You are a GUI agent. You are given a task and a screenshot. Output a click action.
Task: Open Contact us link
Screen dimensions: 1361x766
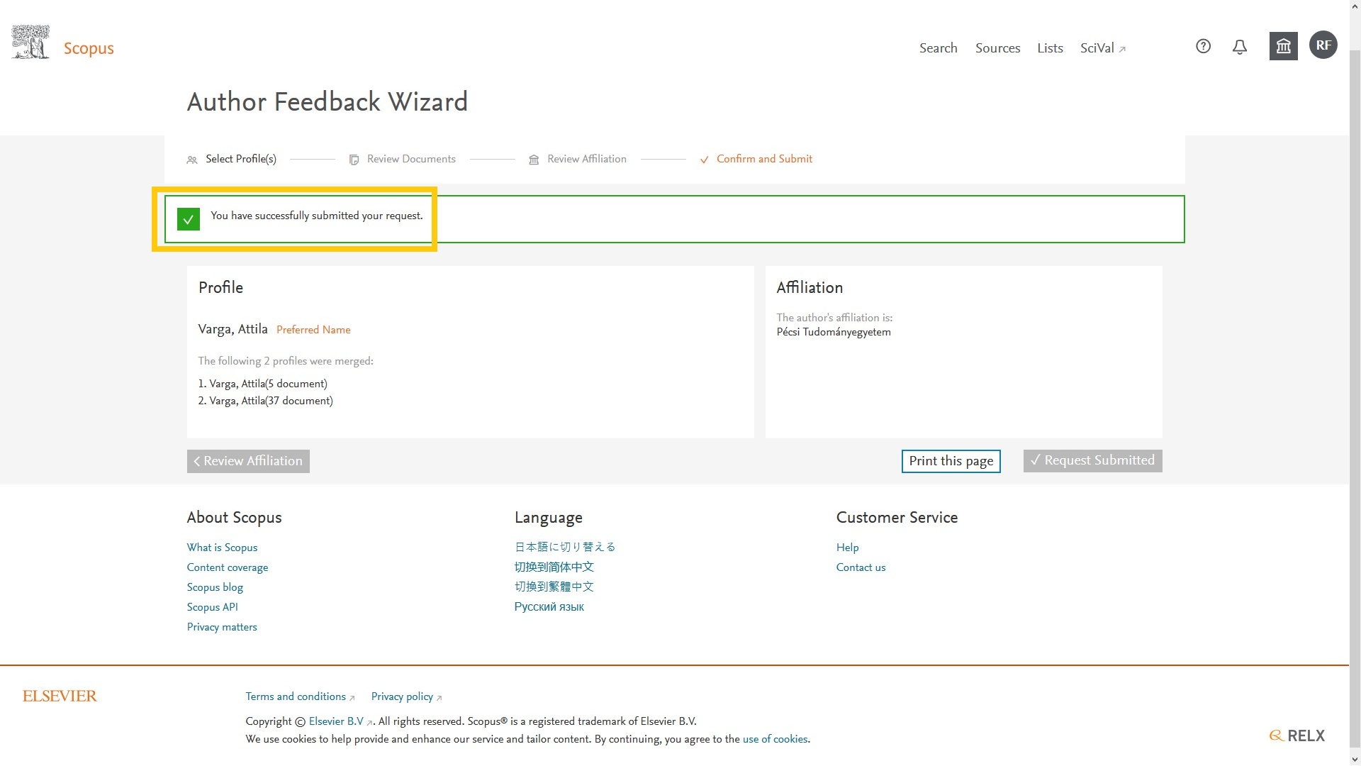click(x=861, y=567)
